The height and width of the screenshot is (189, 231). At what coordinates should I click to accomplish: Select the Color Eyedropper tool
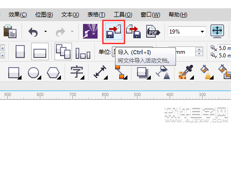tap(186, 72)
